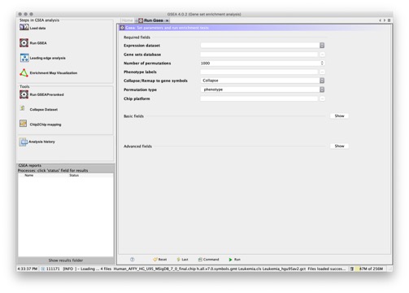Click the Number of permutations field
The image size is (409, 293).
[x=259, y=63]
